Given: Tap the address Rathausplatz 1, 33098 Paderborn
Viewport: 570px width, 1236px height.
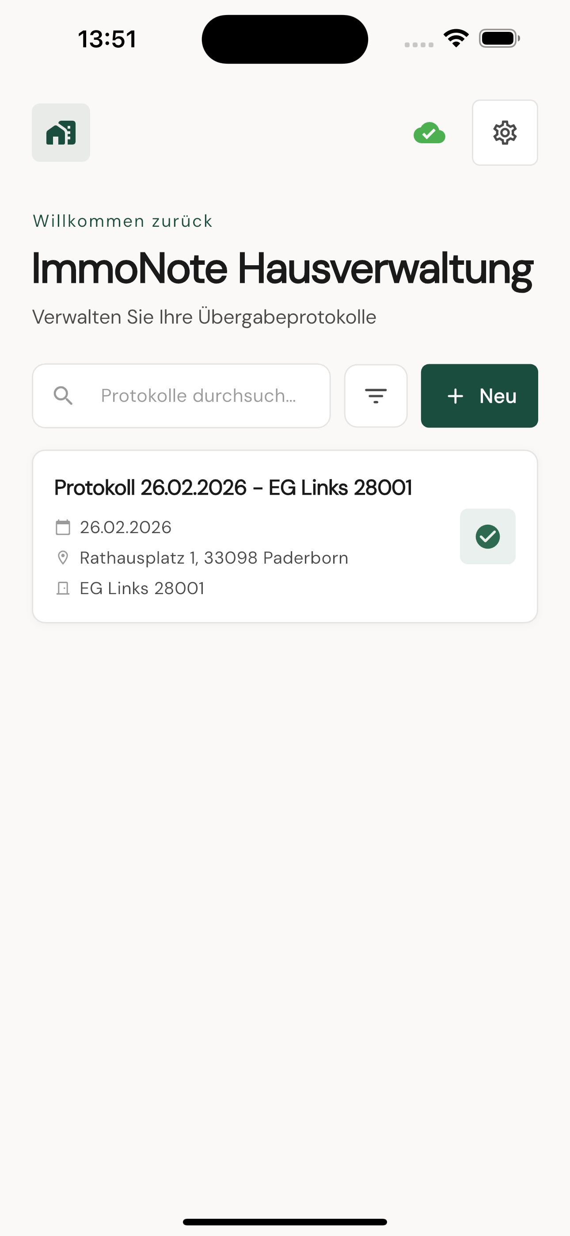Looking at the screenshot, I should [214, 557].
